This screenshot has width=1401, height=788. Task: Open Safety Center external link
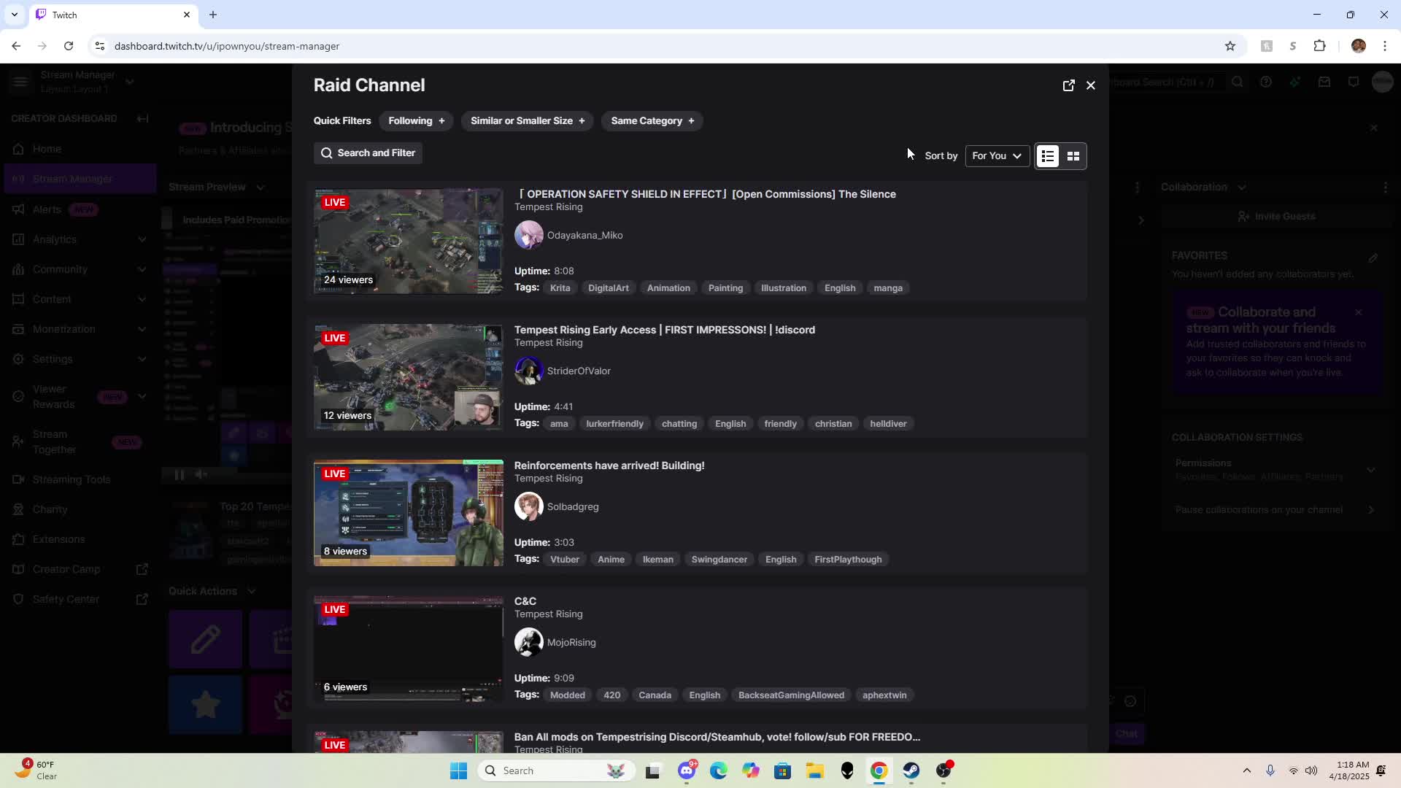pyautogui.click(x=80, y=599)
